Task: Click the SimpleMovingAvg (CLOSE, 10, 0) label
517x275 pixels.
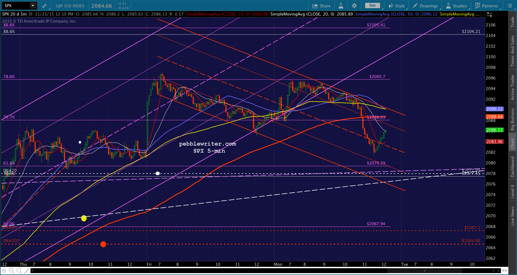Action: click(218, 14)
